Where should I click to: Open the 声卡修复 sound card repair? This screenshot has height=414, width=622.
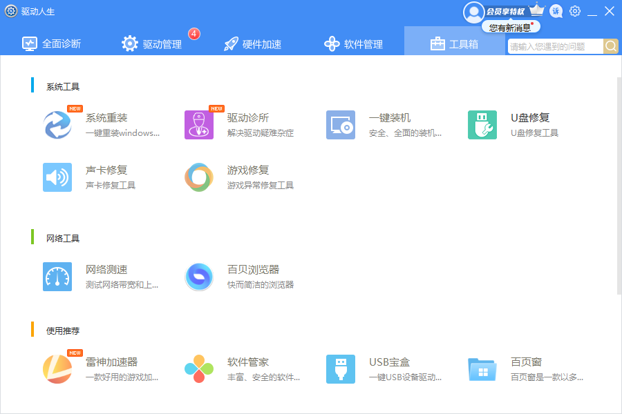[x=57, y=177]
